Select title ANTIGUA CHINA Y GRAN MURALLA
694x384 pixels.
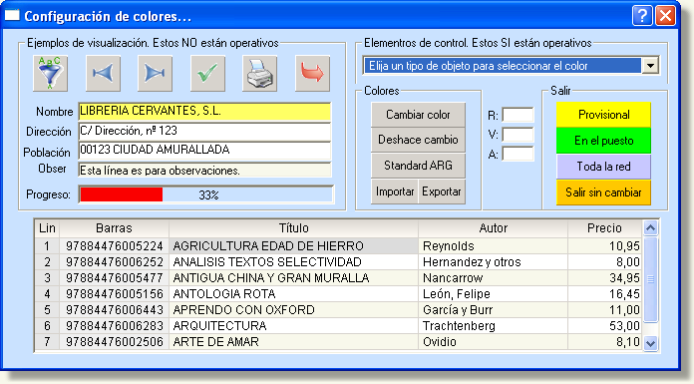pos(293,277)
